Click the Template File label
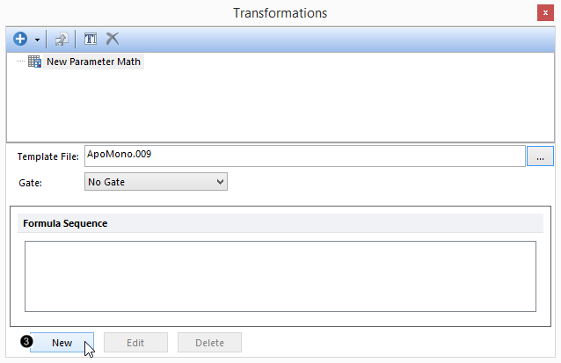The image size is (561, 363). (48, 156)
